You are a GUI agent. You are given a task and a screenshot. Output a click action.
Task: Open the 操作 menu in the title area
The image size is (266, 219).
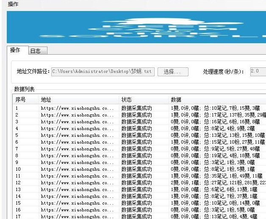[13, 4]
